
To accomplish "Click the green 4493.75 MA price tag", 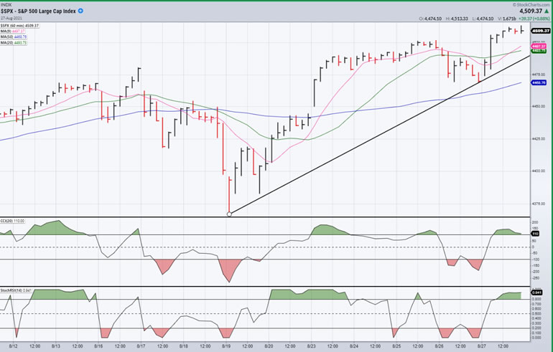I will pyautogui.click(x=539, y=51).
